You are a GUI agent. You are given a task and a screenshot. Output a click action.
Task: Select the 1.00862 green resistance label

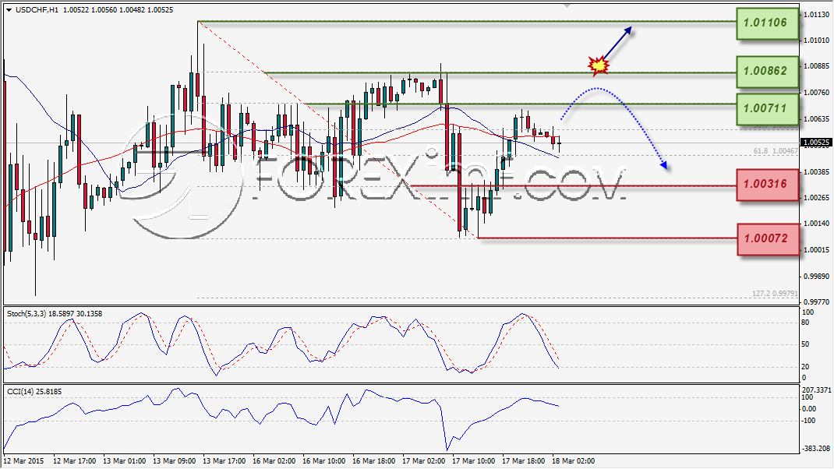point(768,71)
